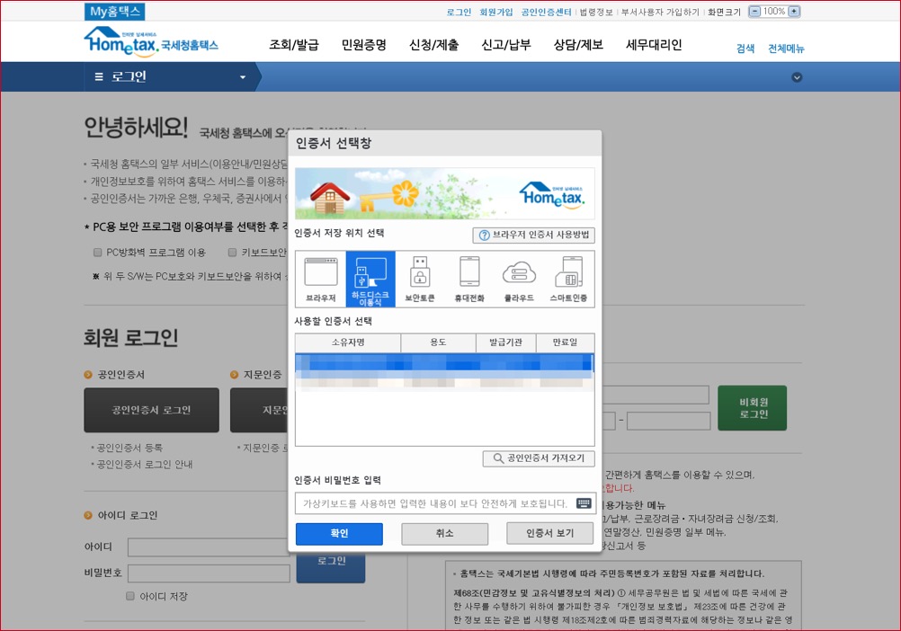The height and width of the screenshot is (631, 901).
Task: Toggle the 아이디 저장 checkbox
Action: pos(130,596)
